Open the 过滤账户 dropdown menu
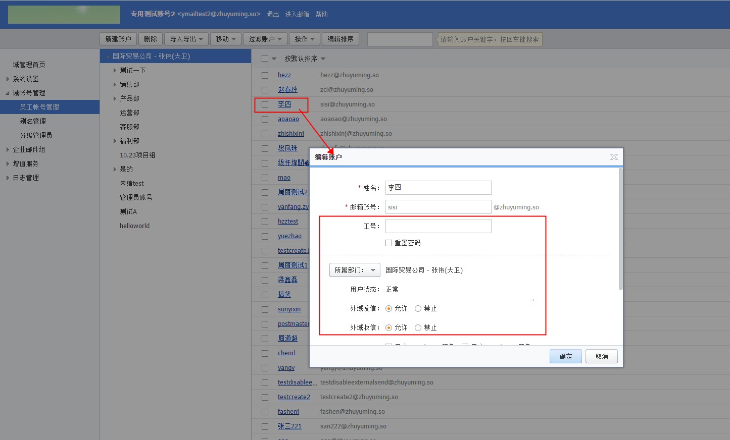Screen dimensions: 730x440 pos(265,39)
